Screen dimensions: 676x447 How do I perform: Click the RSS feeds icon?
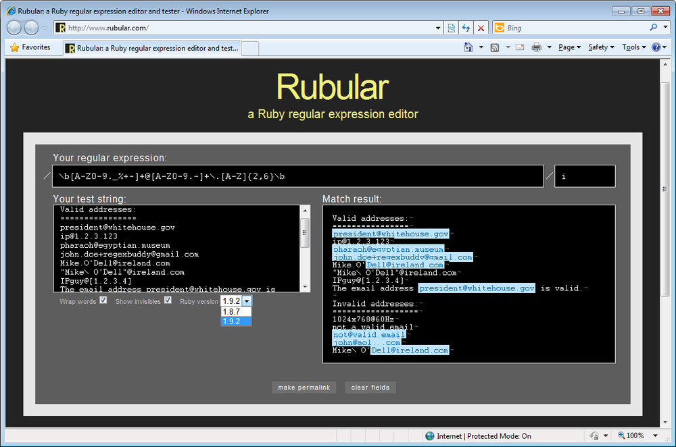pos(495,47)
